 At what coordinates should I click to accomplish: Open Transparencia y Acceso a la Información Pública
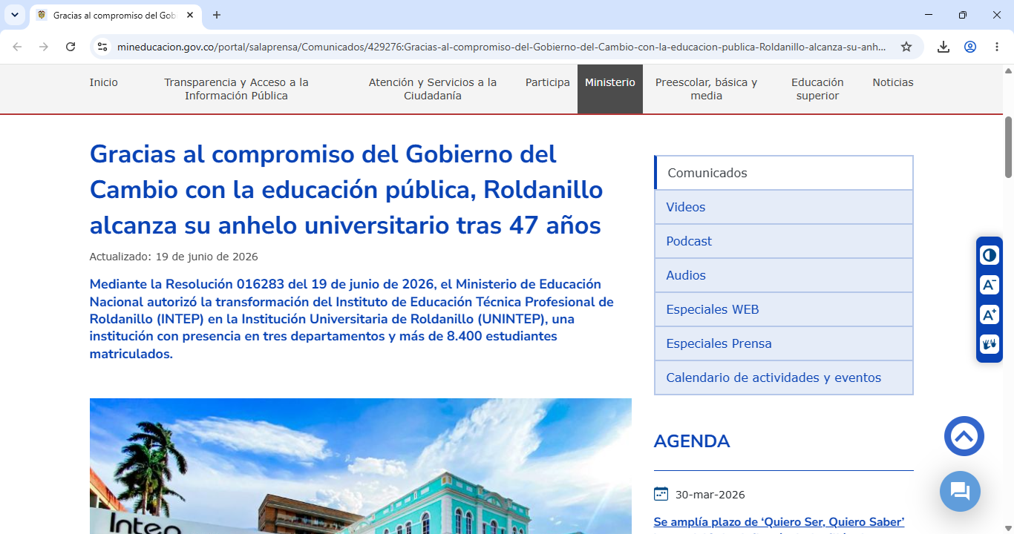[236, 89]
